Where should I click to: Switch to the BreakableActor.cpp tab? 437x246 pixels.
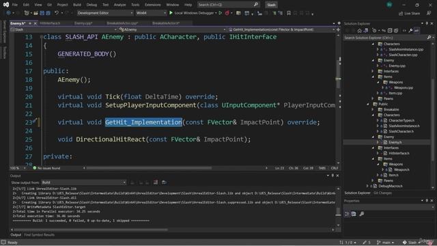(122, 23)
